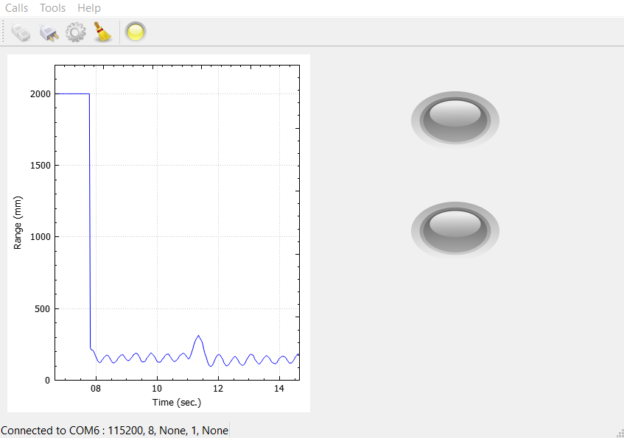Click the connect serial port icon
The width and height of the screenshot is (624, 438).
pyautogui.click(x=21, y=32)
